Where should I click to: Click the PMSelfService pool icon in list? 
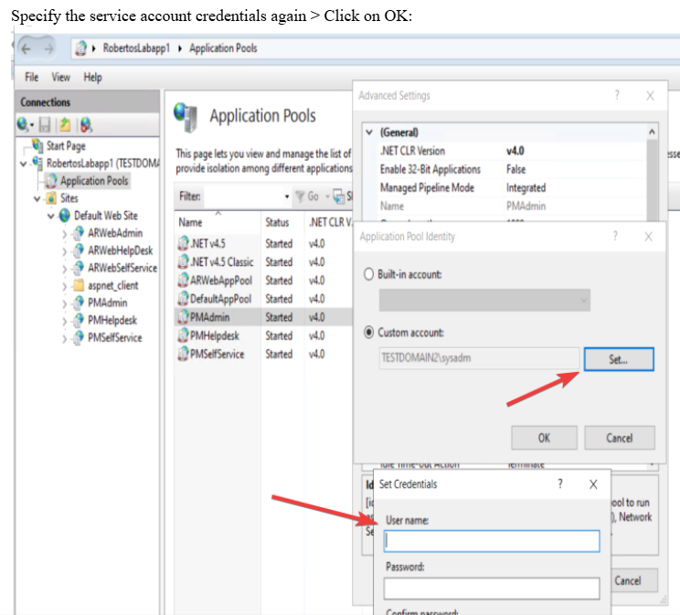coord(183,354)
